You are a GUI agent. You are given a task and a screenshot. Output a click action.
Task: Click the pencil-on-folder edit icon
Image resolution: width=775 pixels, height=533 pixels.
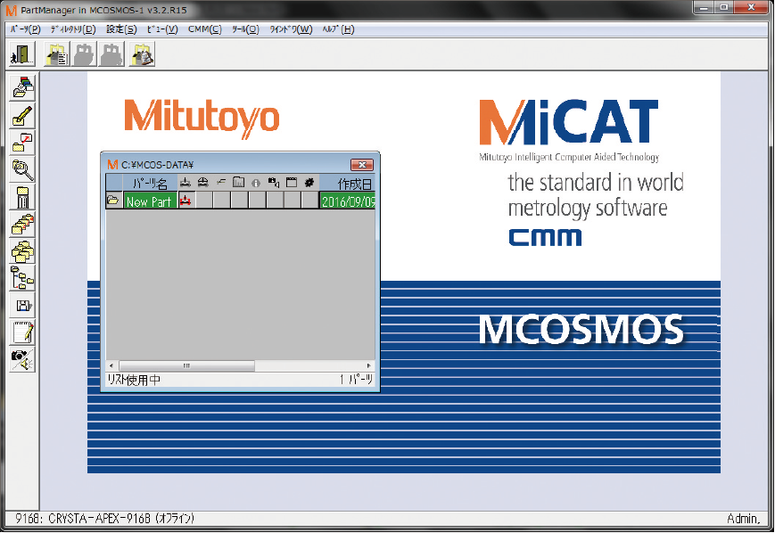(22, 116)
